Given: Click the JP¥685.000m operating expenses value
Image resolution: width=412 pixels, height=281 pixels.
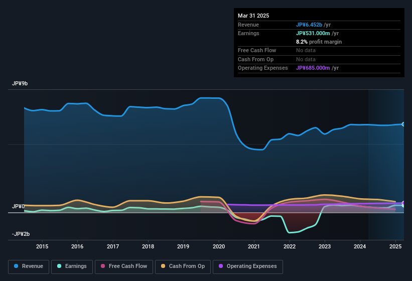Looking at the screenshot, I should (313, 68).
